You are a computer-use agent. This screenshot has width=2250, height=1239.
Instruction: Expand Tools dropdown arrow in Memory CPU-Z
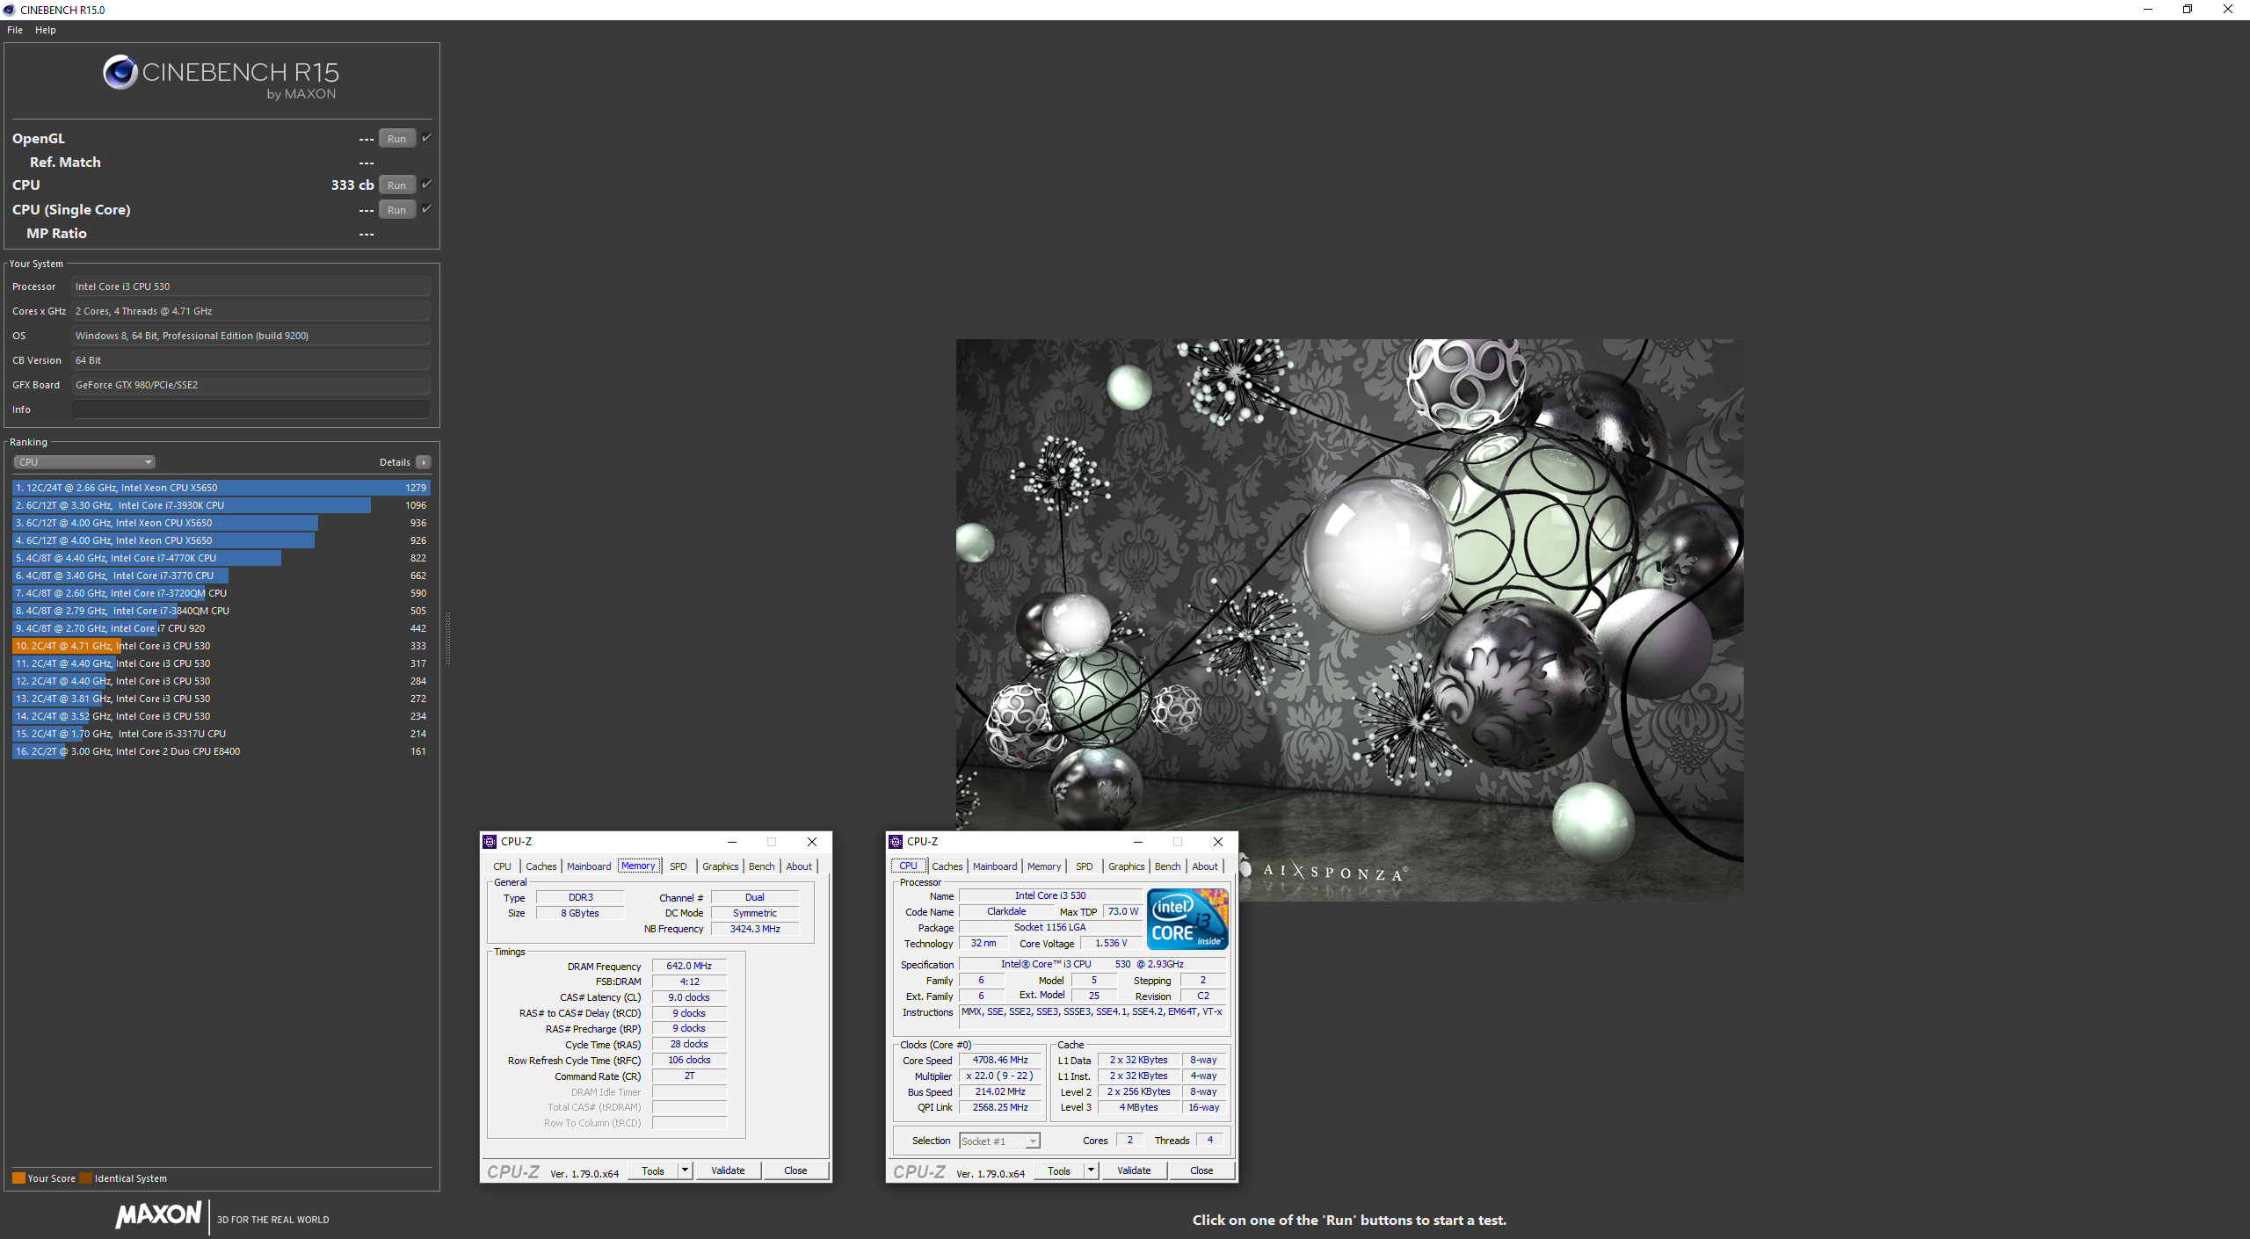click(x=685, y=1170)
